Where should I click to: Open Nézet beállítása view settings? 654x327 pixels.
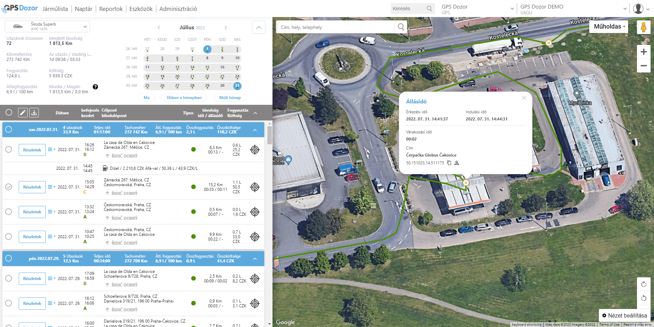point(625,315)
